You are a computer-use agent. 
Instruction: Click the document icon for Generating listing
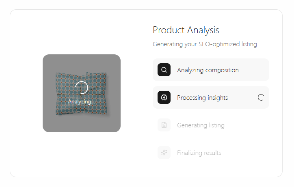point(164,125)
